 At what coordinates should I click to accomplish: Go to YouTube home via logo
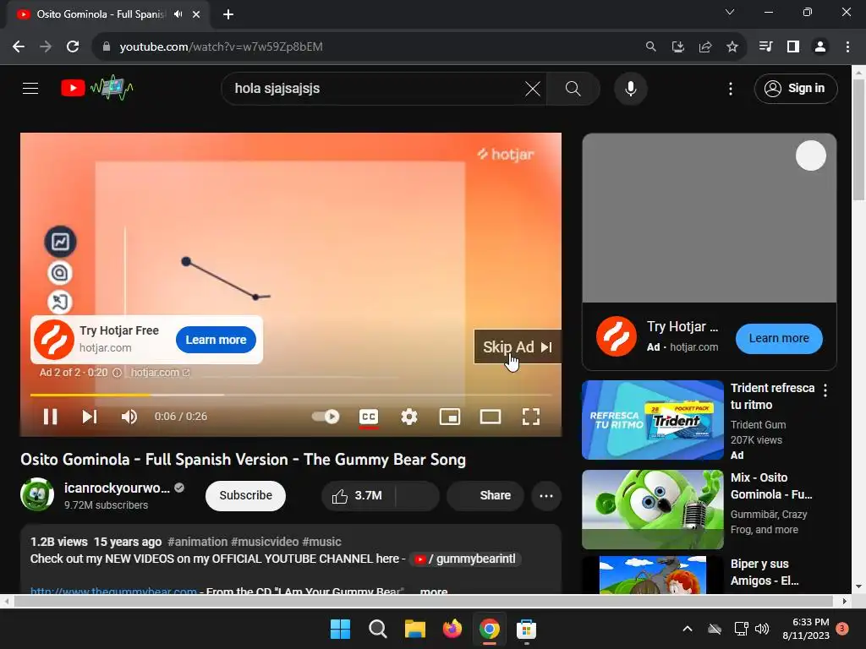[96, 88]
